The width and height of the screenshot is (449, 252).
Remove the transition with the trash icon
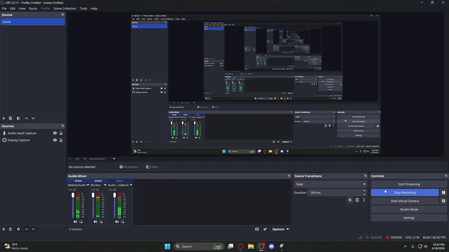(x=357, y=200)
